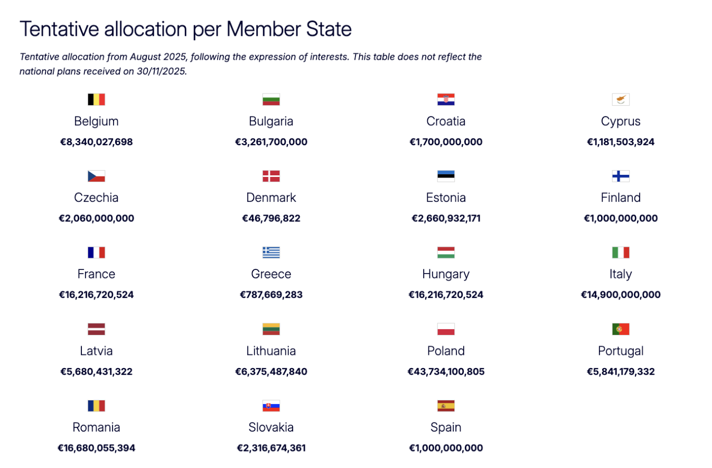Click Lithuania's €6,375,487,840 amount

[x=271, y=371]
